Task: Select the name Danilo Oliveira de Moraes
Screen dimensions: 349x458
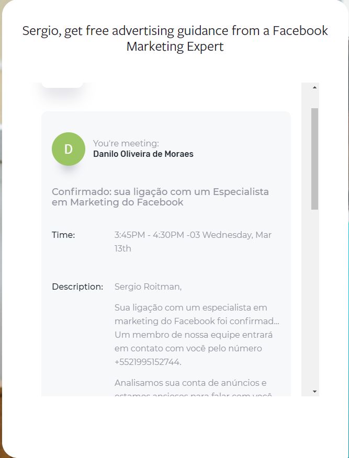Action: coord(143,154)
